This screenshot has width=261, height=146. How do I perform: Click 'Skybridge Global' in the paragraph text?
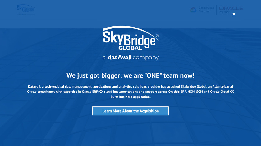coord(194,87)
